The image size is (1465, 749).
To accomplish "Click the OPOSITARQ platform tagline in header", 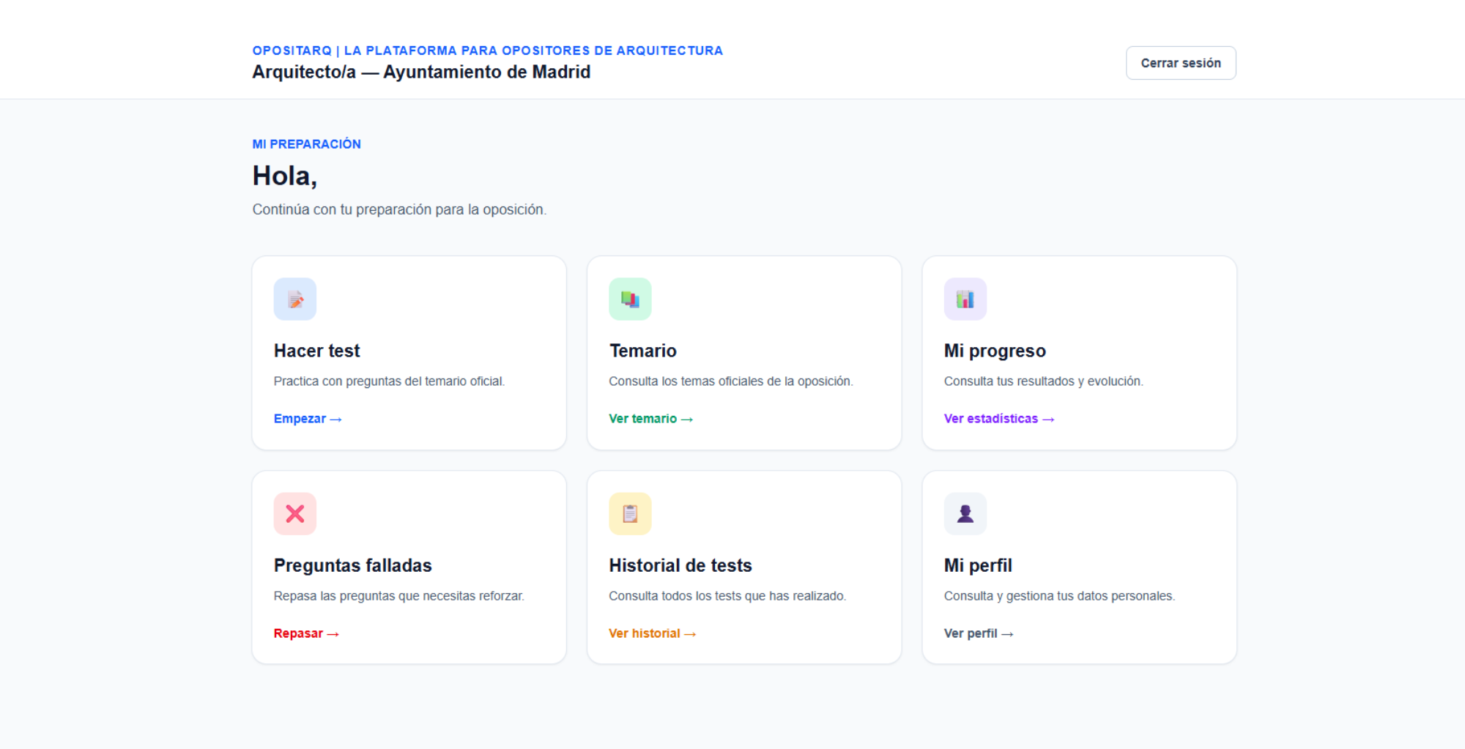I will (x=488, y=51).
